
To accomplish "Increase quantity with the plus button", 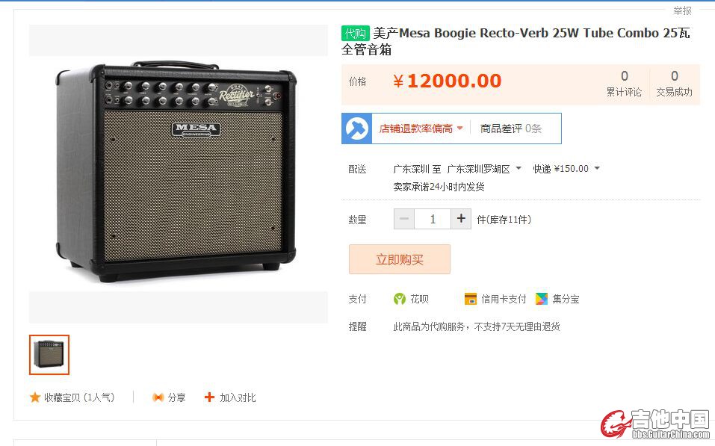I will click(x=461, y=219).
